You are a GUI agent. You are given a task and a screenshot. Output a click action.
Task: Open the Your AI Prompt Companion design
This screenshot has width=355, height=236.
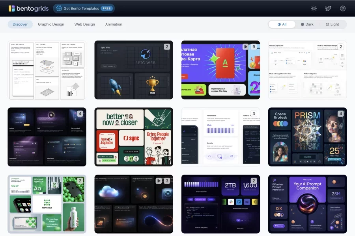307,204
